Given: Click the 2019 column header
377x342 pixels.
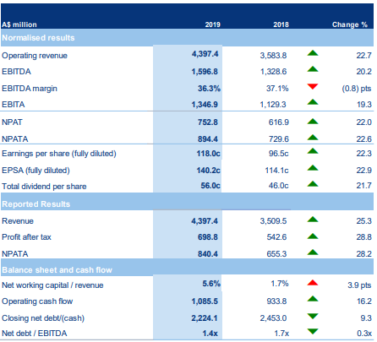Looking at the screenshot, I should pos(213,24).
